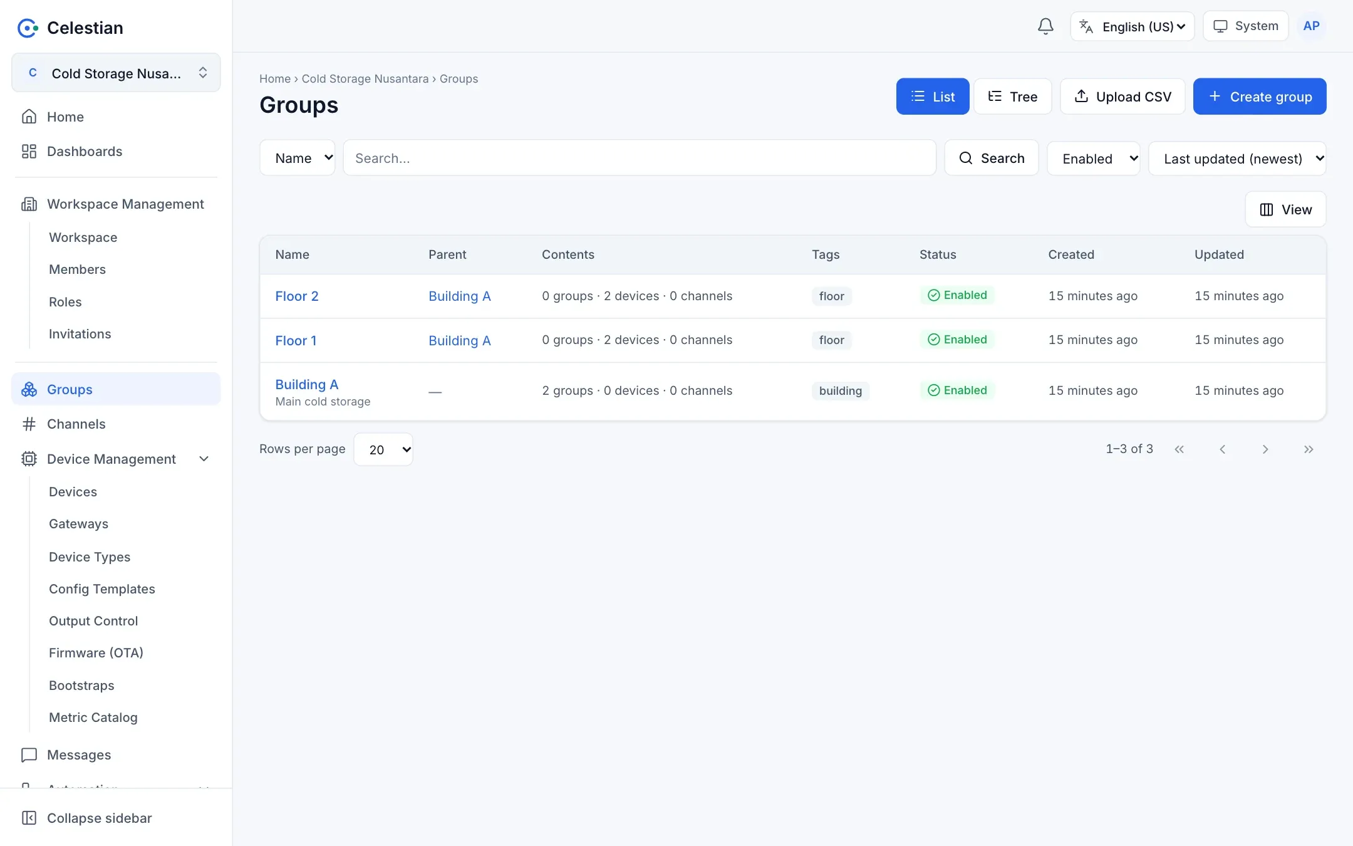
Task: Change rows per page from 20
Action: 383,449
